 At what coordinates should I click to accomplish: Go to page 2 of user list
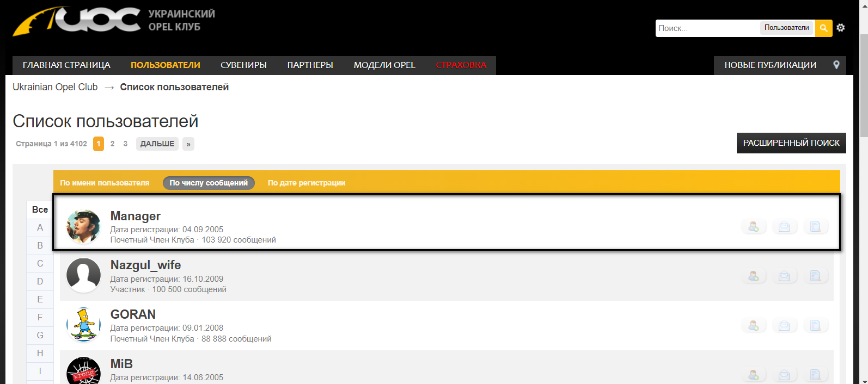112,144
